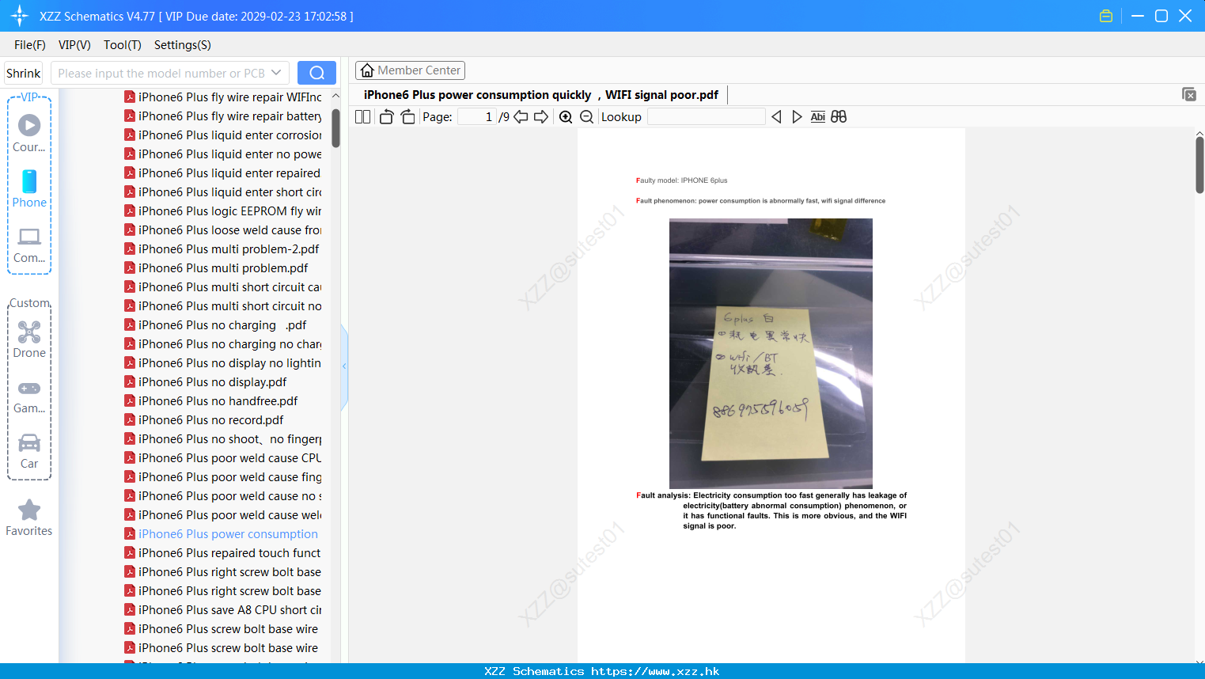Open 'iPhone6 Plus no display no lighting' file
Image resolution: width=1205 pixels, height=679 pixels.
[x=223, y=363]
